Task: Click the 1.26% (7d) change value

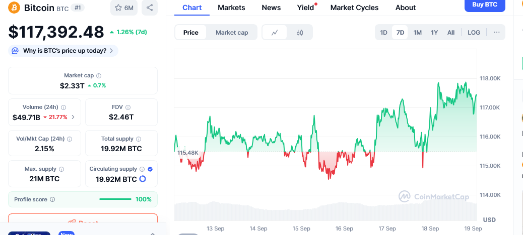Action: pyautogui.click(x=131, y=32)
